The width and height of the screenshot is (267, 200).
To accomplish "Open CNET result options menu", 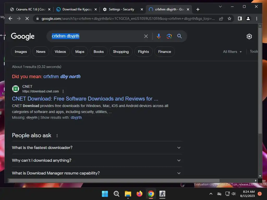I will (x=63, y=91).
